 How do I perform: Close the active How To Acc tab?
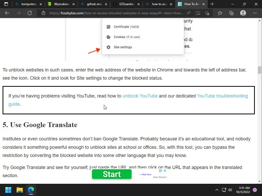pos(203,4)
